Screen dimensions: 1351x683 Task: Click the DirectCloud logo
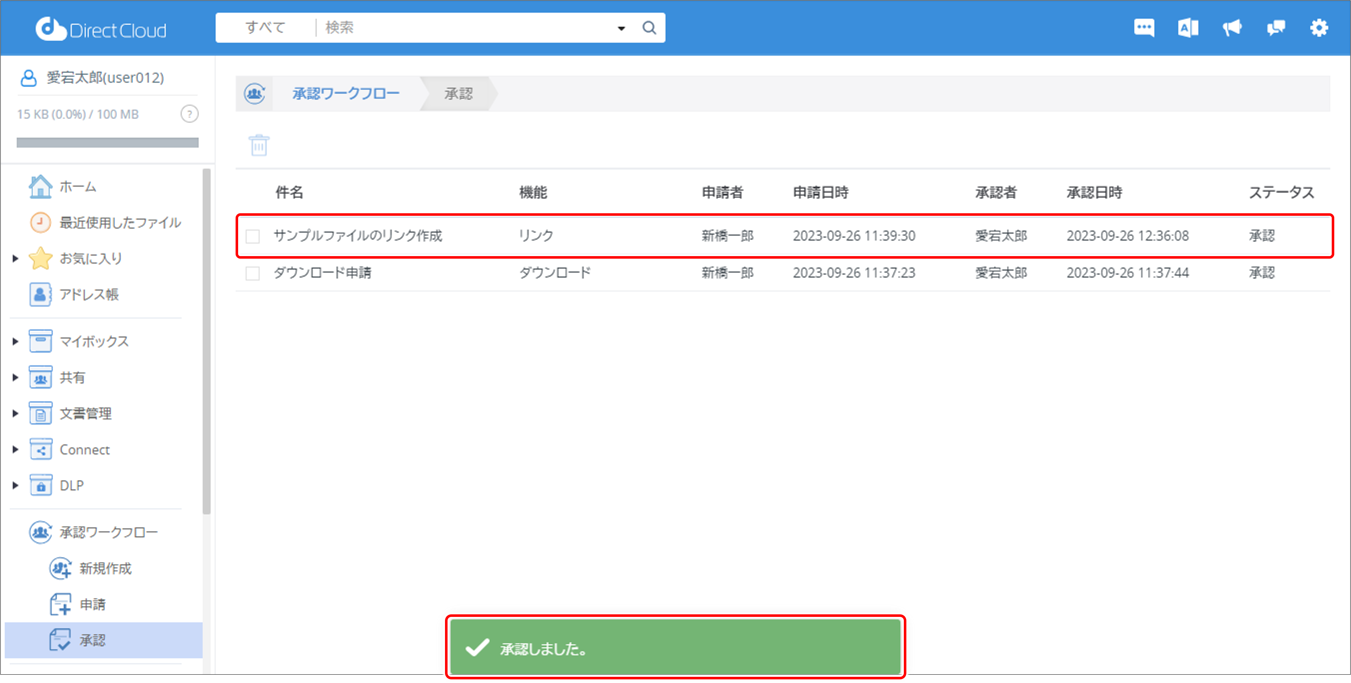point(100,29)
